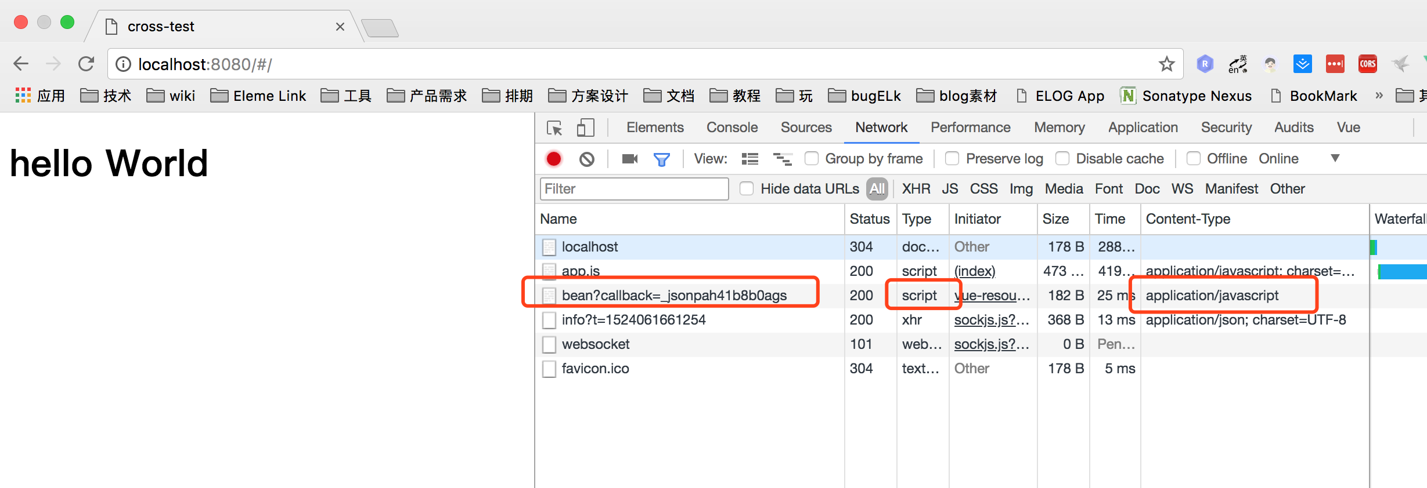
Task: Switch to the Console tab
Action: (x=731, y=128)
